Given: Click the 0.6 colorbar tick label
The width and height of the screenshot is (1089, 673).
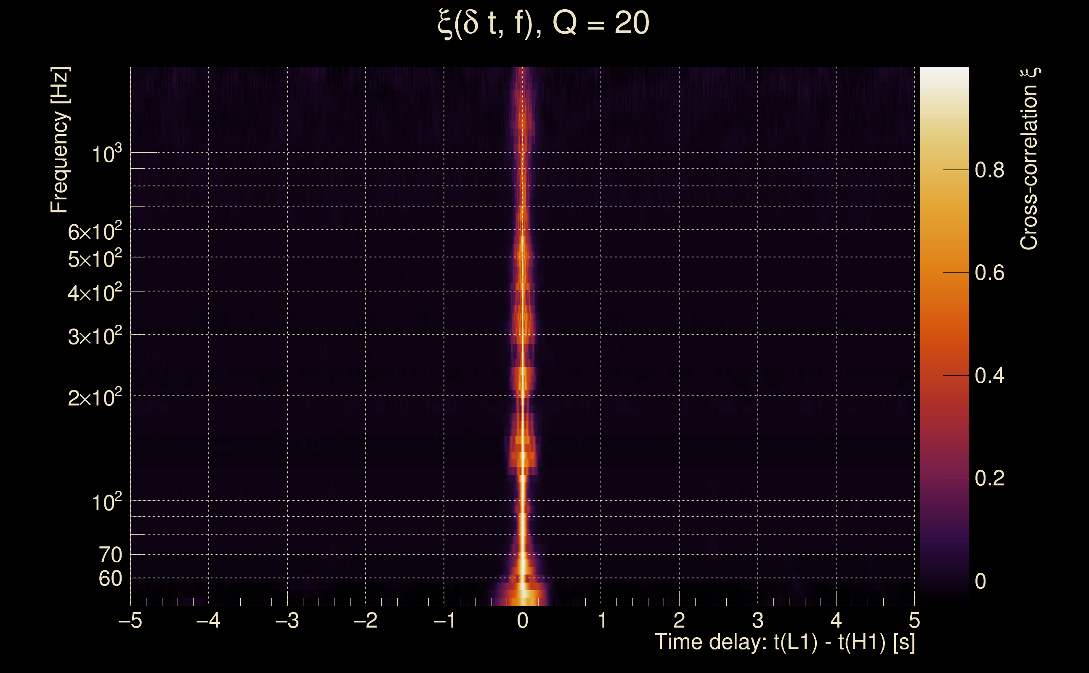Looking at the screenshot, I should [989, 273].
